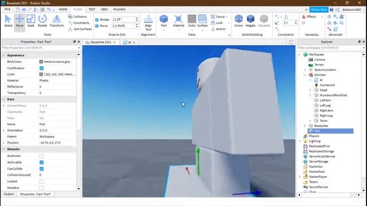Toggle Join Surfaces option

[80, 29]
